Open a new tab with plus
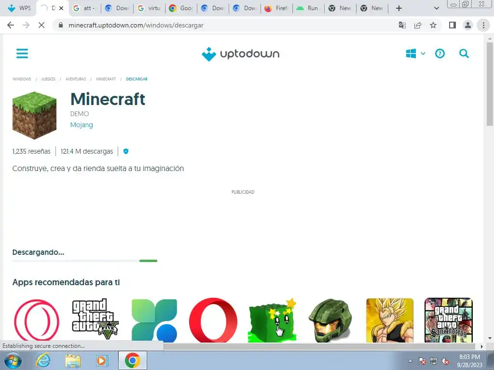The width and height of the screenshot is (494, 370). tap(399, 8)
